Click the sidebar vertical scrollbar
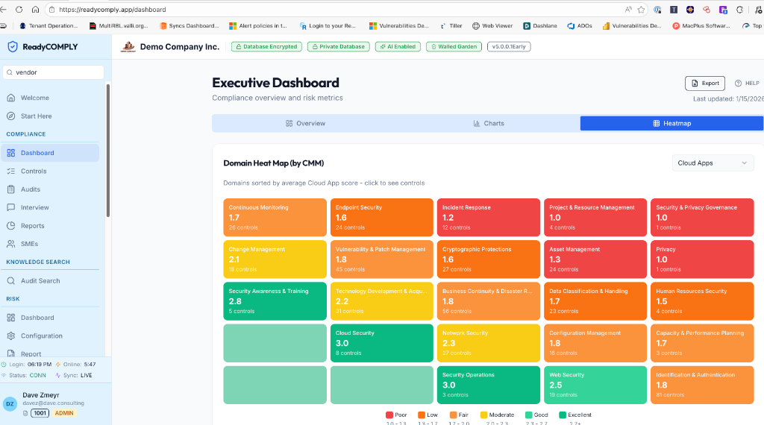Viewport: 764px width, 425px height. click(x=107, y=151)
